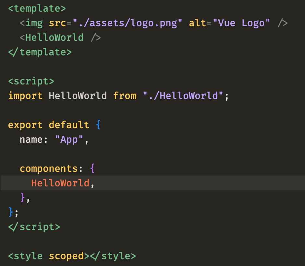
Task: Click the export keyword
Action: (25, 125)
